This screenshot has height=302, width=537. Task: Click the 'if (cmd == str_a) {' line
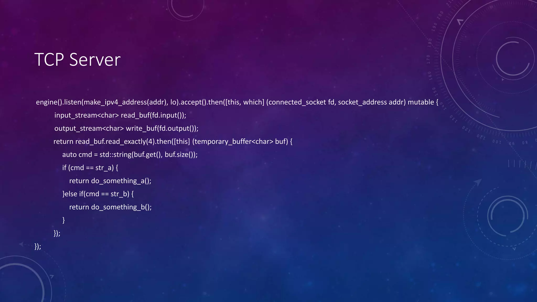click(90, 168)
